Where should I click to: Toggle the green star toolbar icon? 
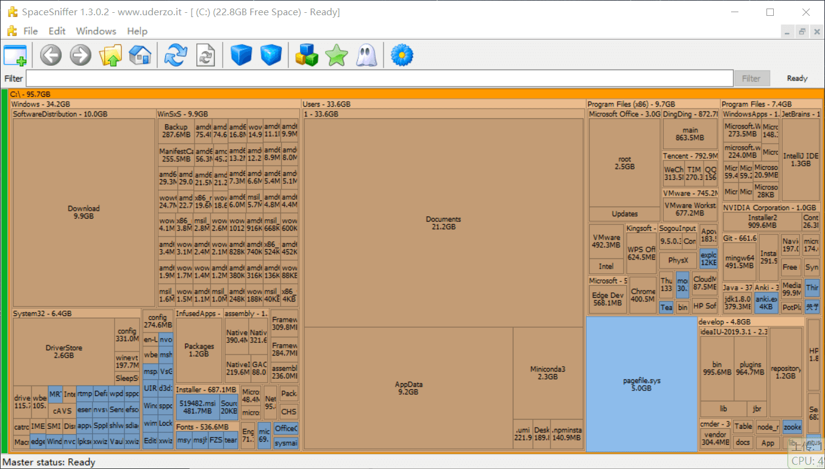[337, 55]
